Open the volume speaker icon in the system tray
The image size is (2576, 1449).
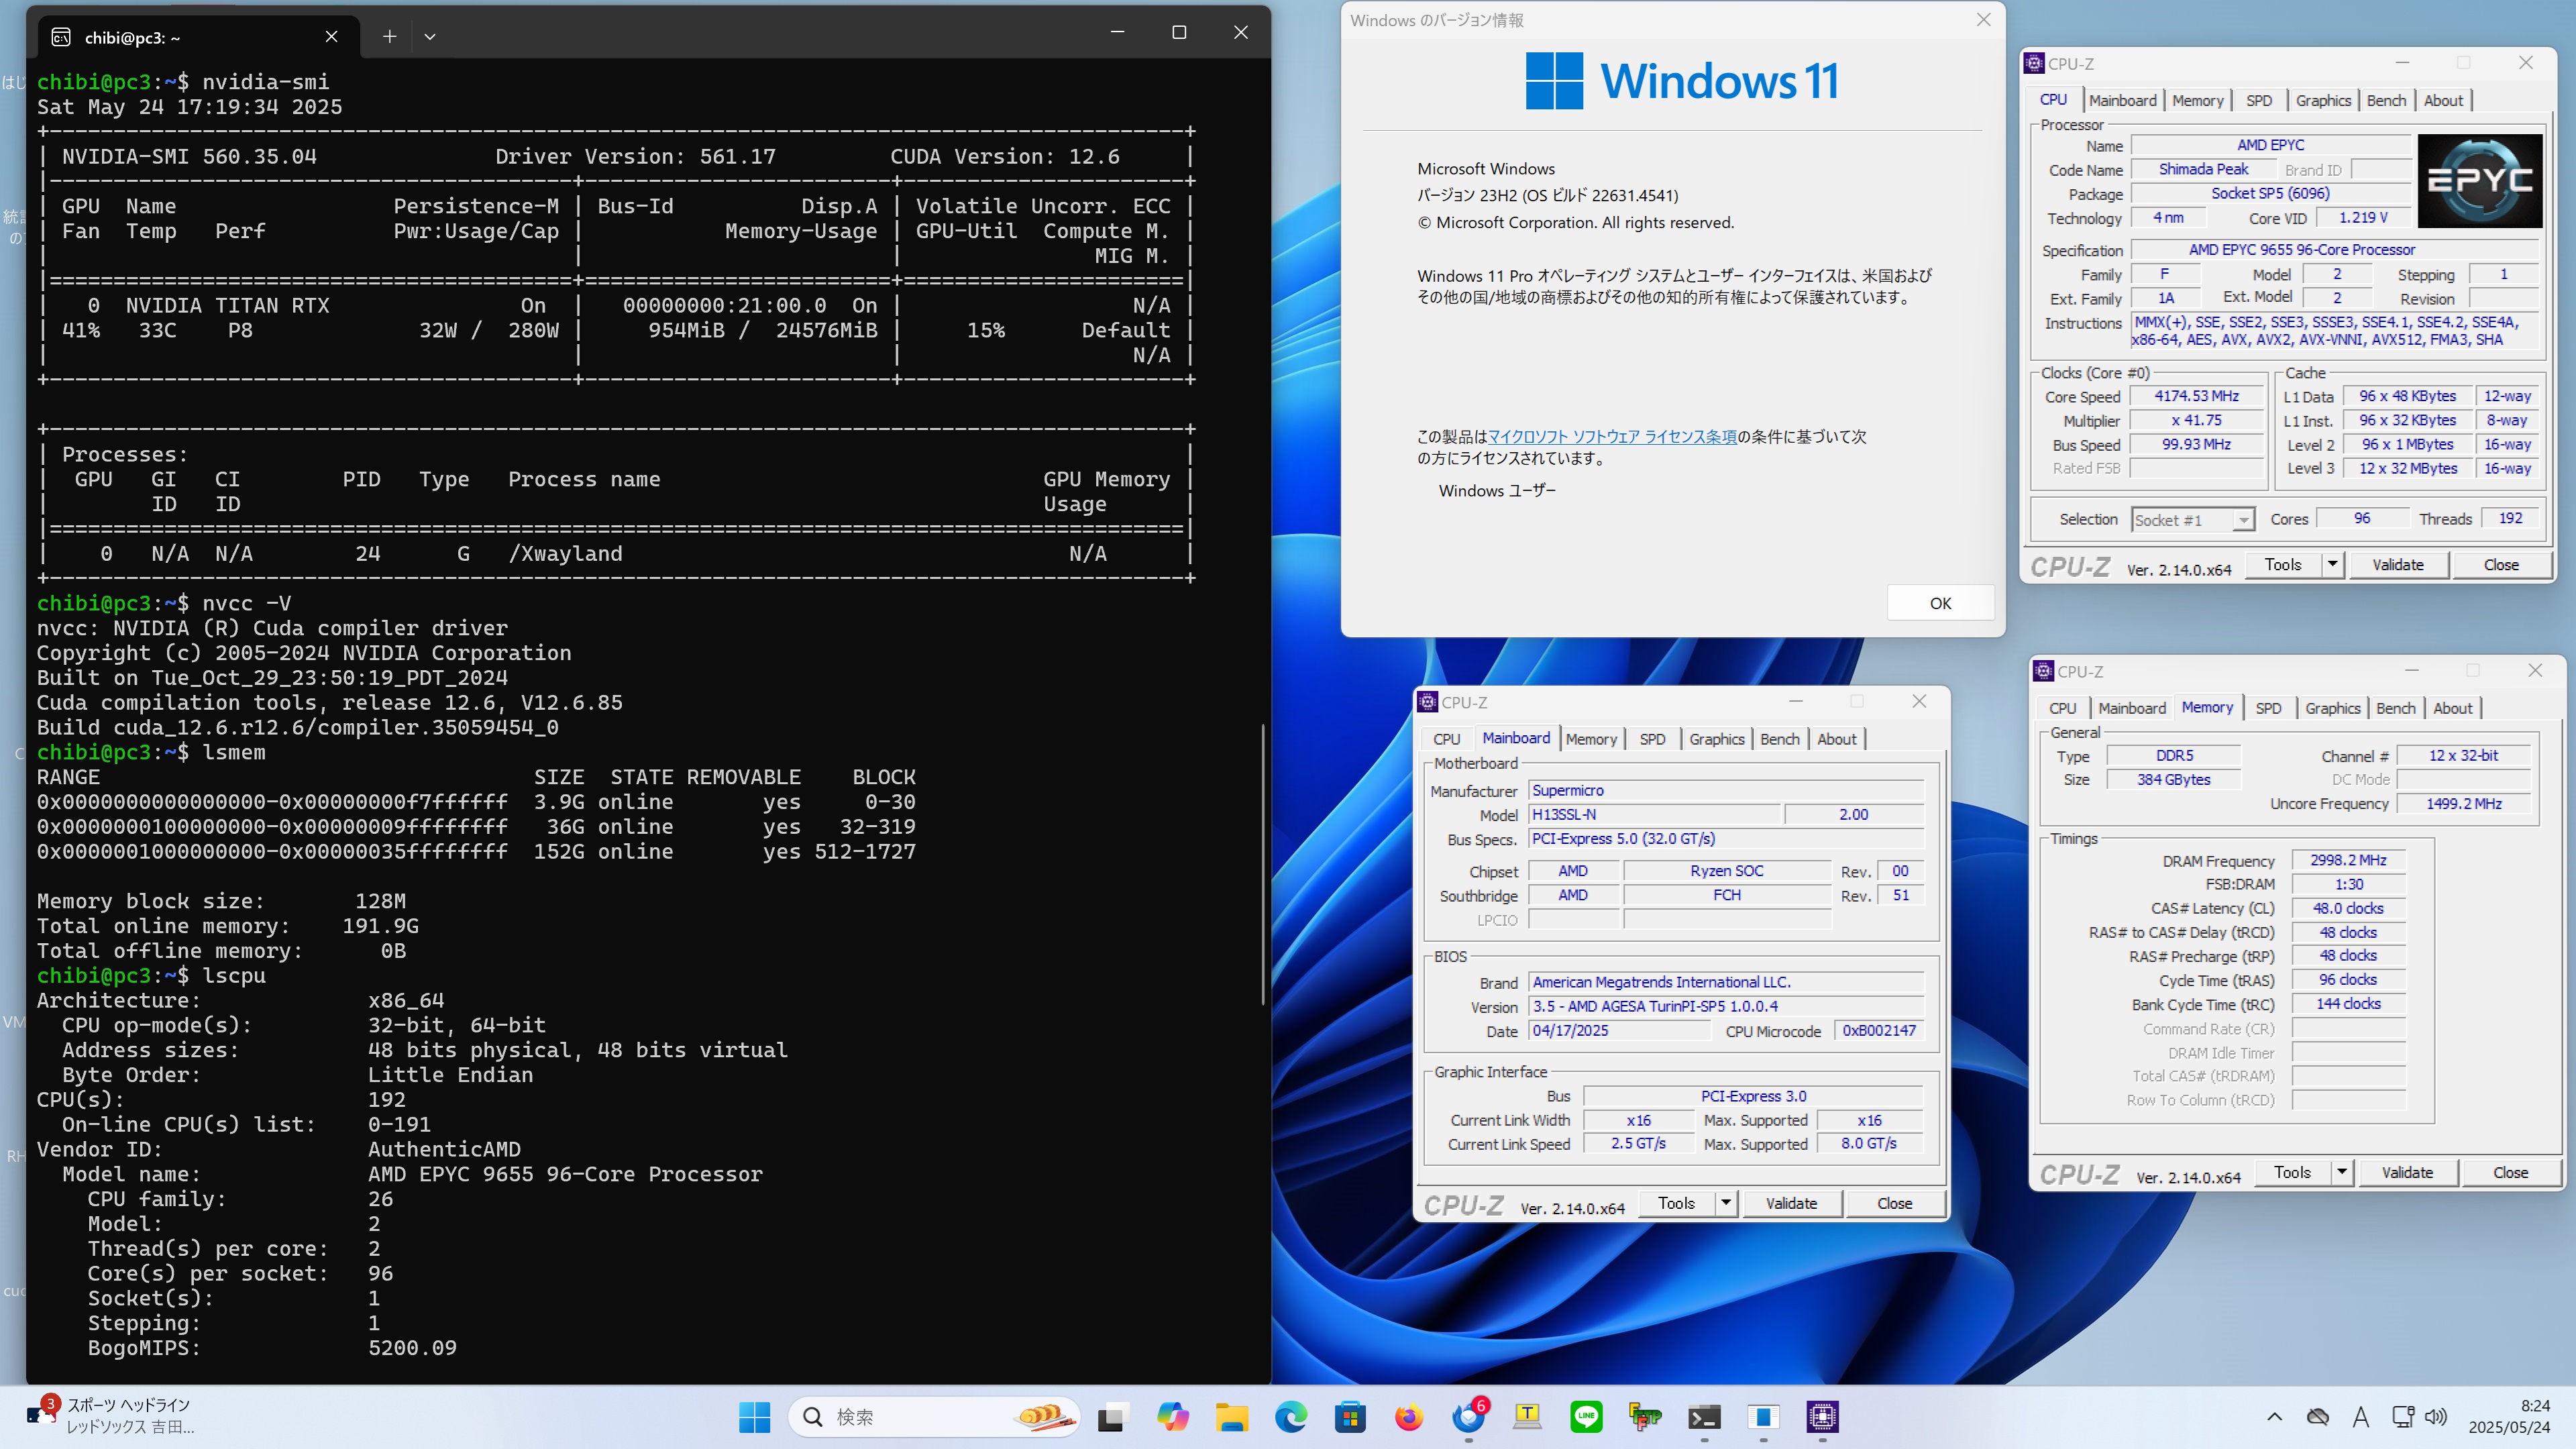2436,1417
